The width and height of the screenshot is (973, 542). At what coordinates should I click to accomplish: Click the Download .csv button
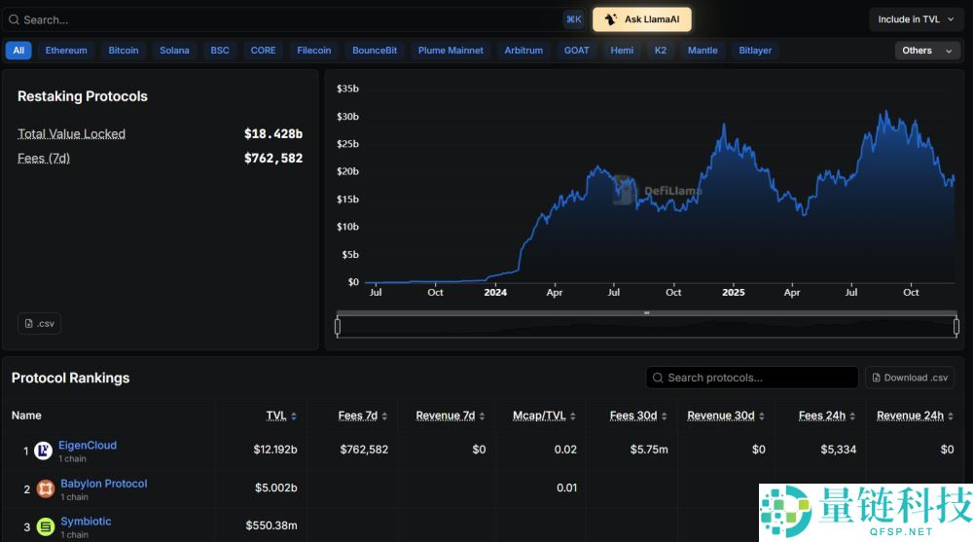coord(910,378)
